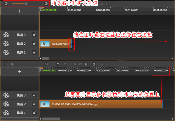
Task: Toggle the lock on 轨道 2 in upper timeline
Action: 34,43
